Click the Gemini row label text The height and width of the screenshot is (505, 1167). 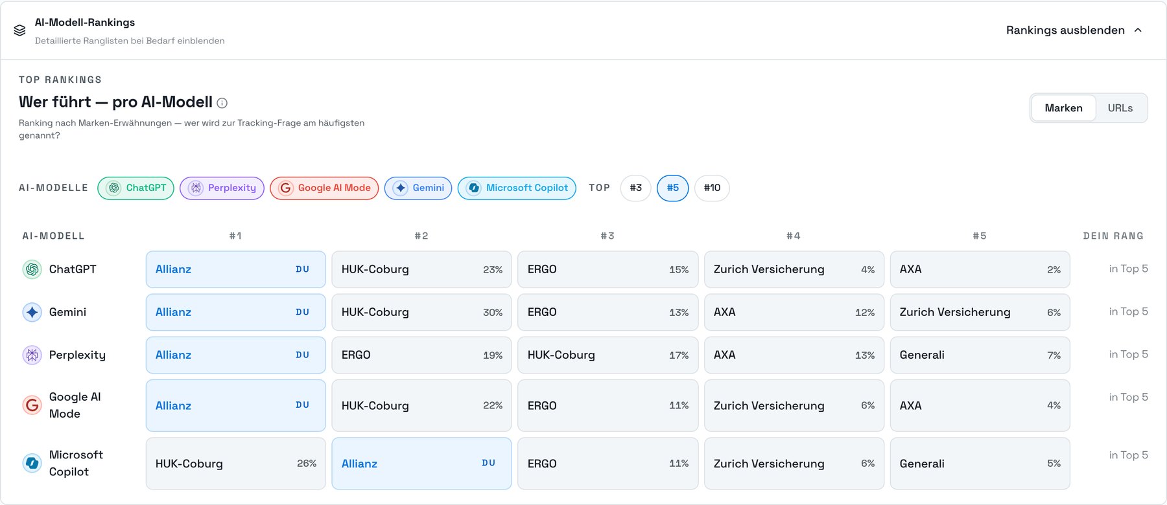(67, 312)
